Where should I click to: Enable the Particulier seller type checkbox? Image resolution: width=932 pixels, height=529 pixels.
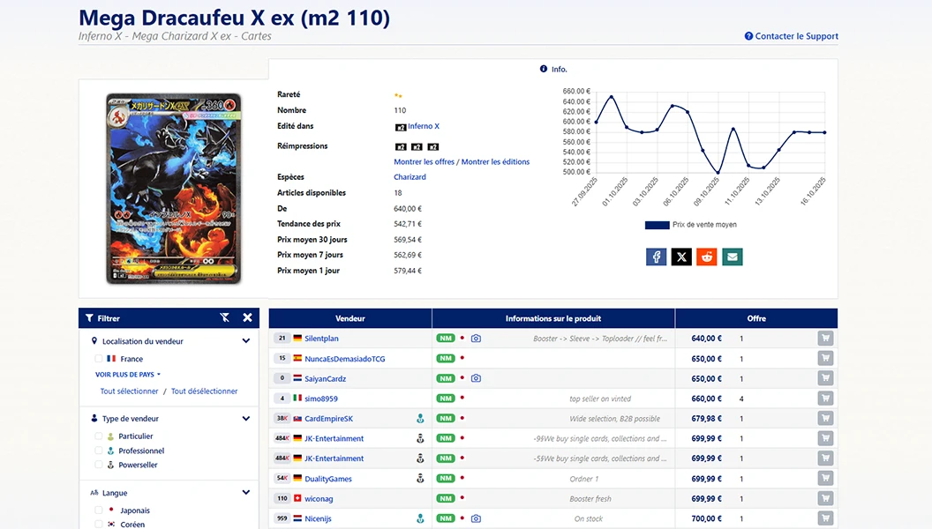[x=99, y=436]
